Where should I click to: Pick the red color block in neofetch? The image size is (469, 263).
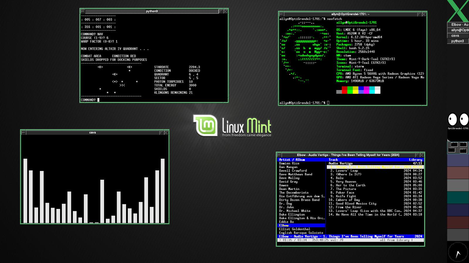coord(344,90)
